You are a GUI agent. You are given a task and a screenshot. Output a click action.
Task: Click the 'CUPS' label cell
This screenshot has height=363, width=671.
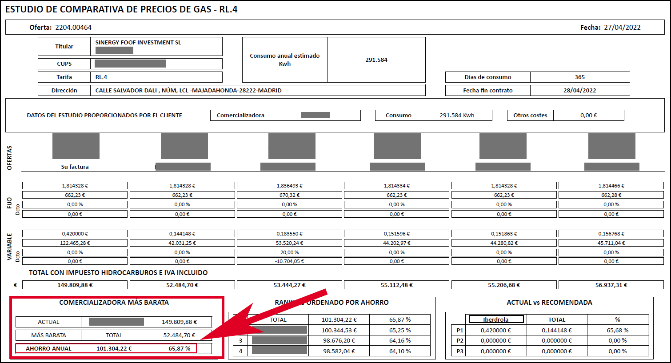pyautogui.click(x=64, y=64)
